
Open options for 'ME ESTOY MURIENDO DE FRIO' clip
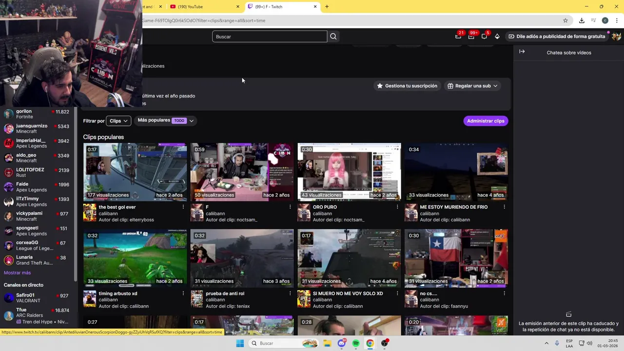[504, 207]
